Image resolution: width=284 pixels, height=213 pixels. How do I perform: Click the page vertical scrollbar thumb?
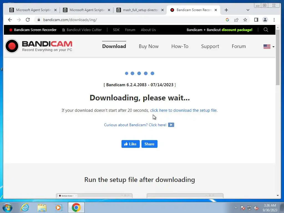tap(278, 57)
